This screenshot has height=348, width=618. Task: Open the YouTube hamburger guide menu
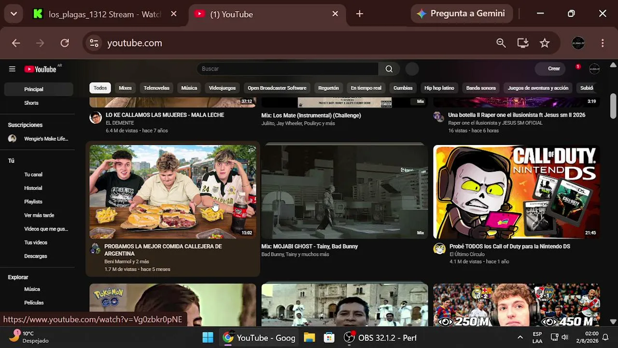[x=12, y=69]
